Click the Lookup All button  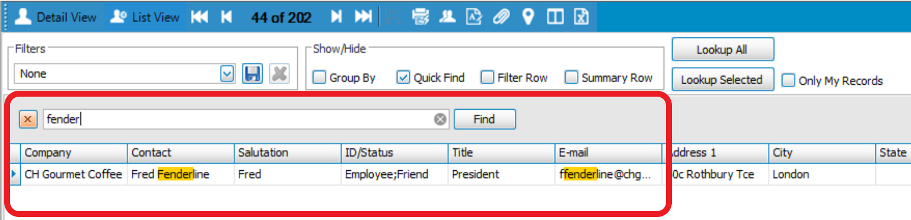[722, 50]
